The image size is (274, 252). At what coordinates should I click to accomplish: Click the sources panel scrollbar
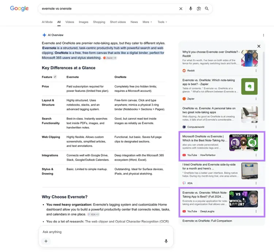[264, 86]
